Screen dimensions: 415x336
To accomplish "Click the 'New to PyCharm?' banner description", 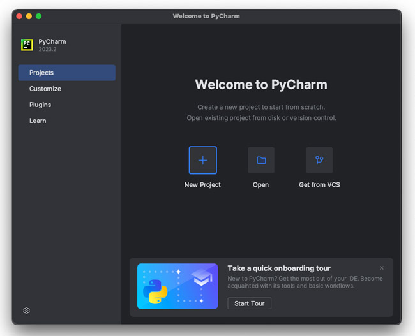I will tap(305, 282).
